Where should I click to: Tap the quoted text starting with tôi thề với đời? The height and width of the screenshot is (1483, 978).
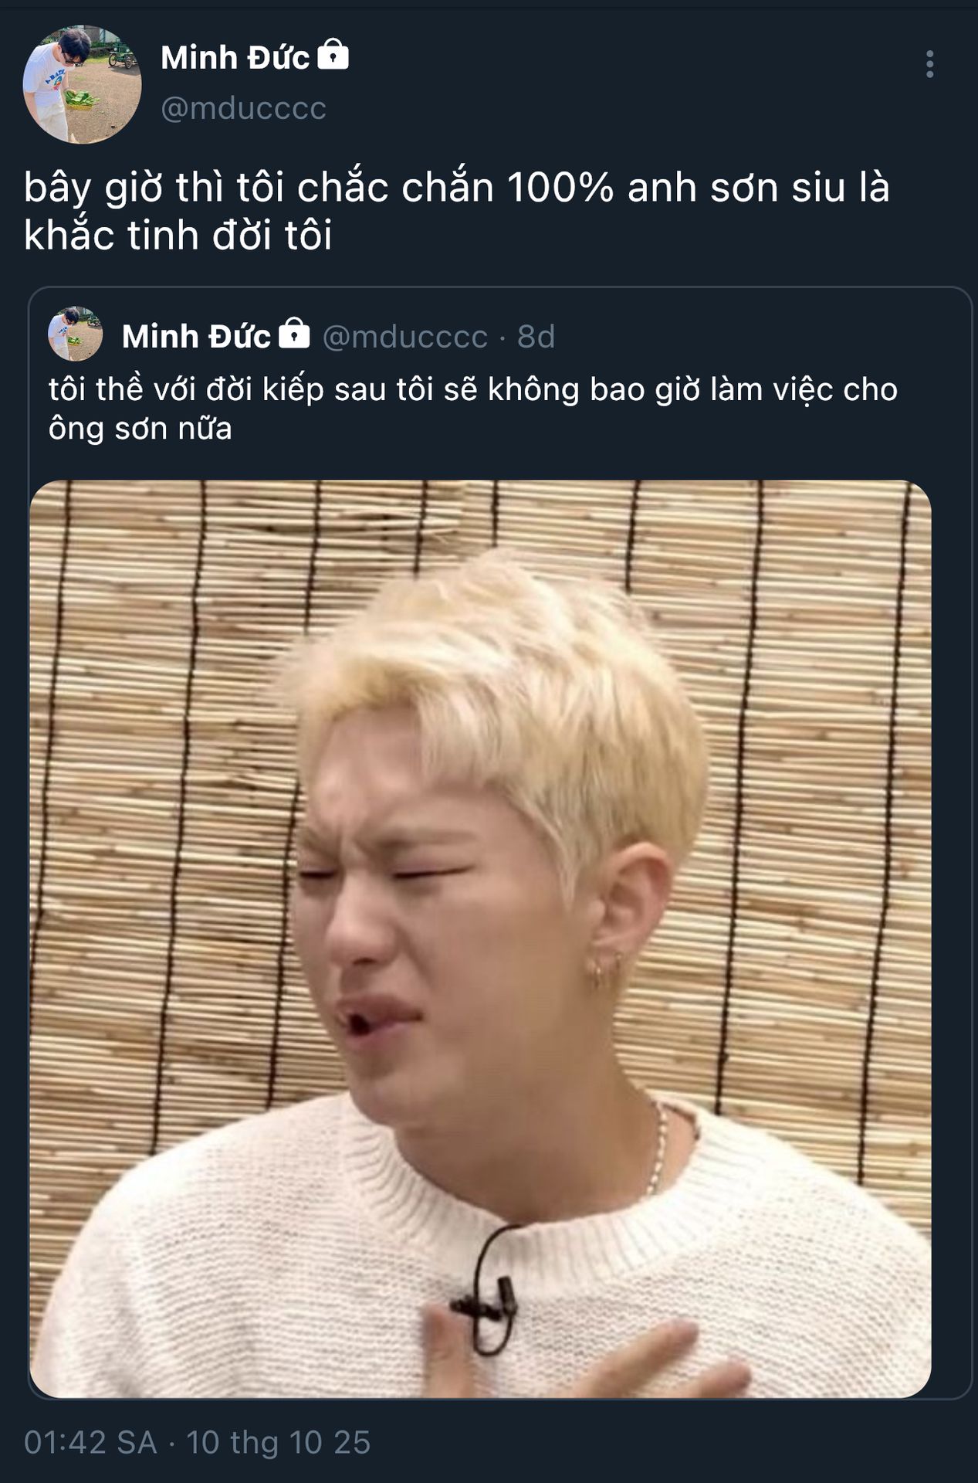point(473,389)
